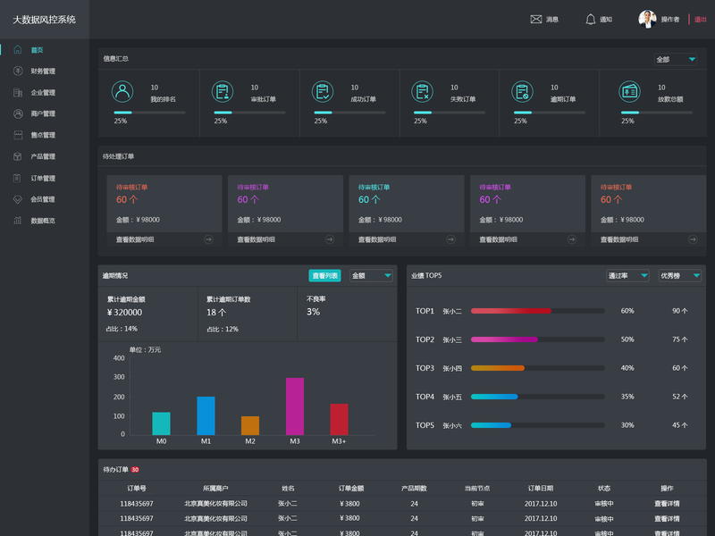
Task: Click the 数据概览 chart icon
Action: pyautogui.click(x=18, y=221)
